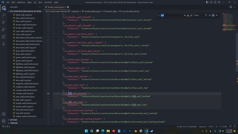Open the Extensions view
Viewport: 238px width, 134px height.
(4, 36)
